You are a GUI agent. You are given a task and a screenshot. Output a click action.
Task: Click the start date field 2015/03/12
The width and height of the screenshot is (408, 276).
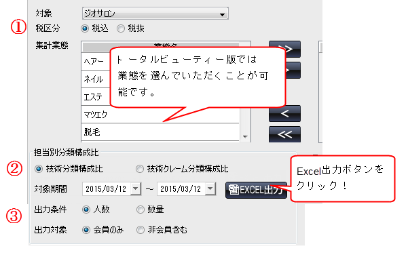click(106, 189)
